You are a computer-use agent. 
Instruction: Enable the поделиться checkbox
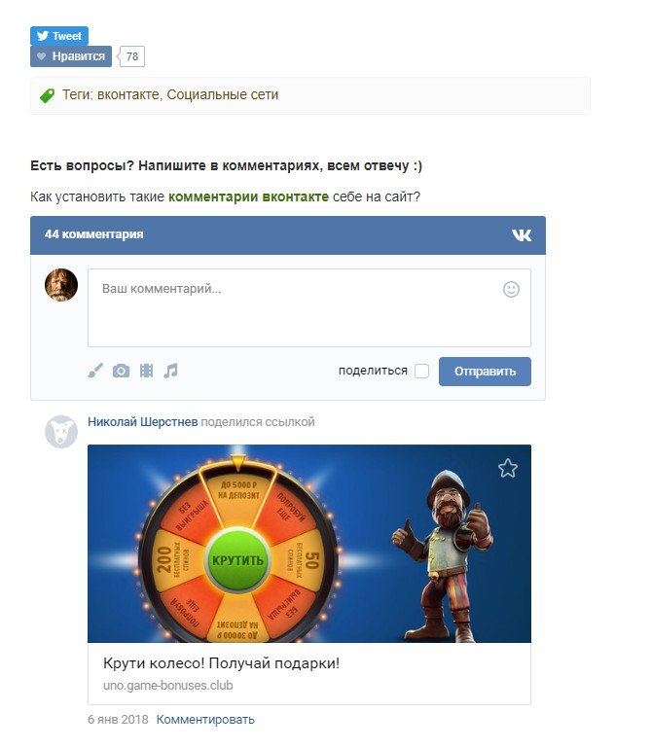click(421, 372)
